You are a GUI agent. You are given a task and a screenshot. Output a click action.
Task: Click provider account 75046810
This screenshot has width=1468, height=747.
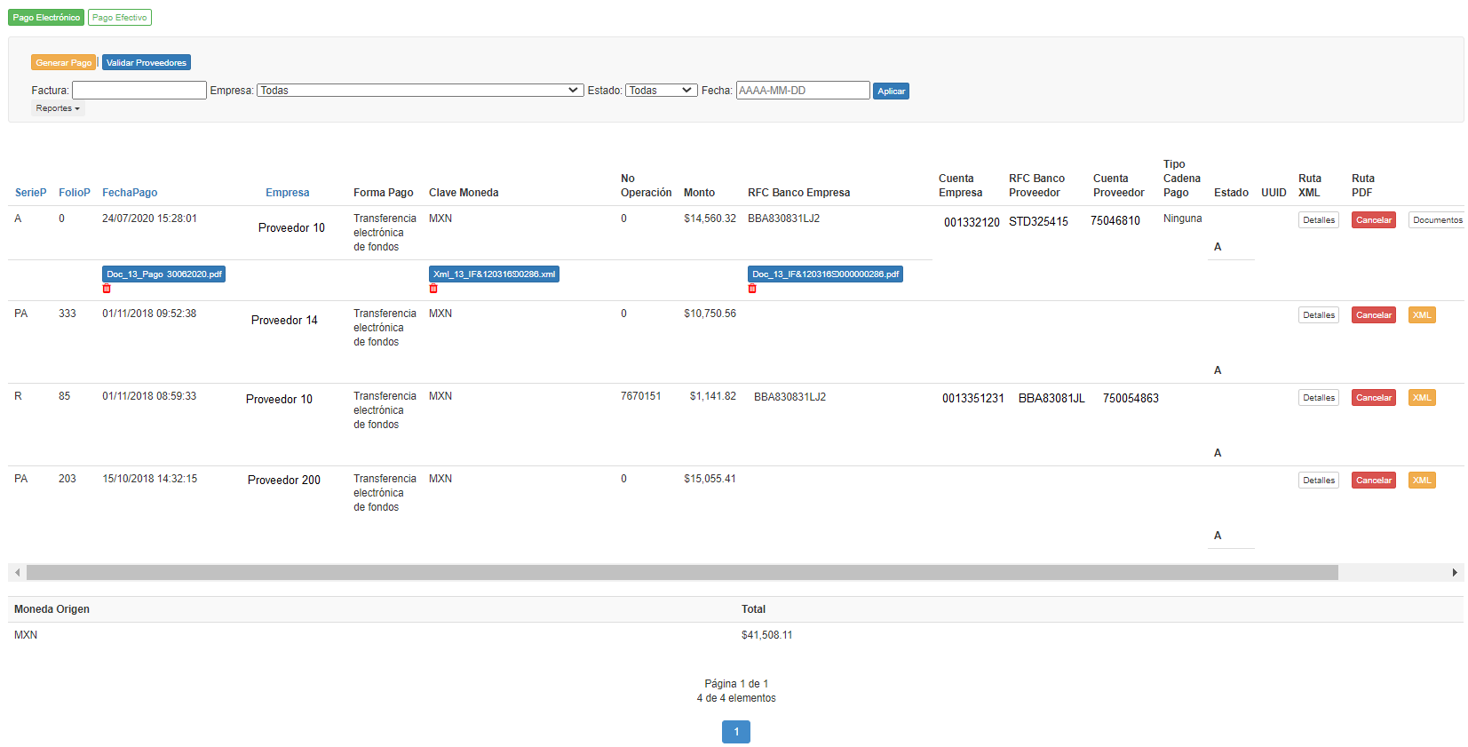[x=1115, y=221]
